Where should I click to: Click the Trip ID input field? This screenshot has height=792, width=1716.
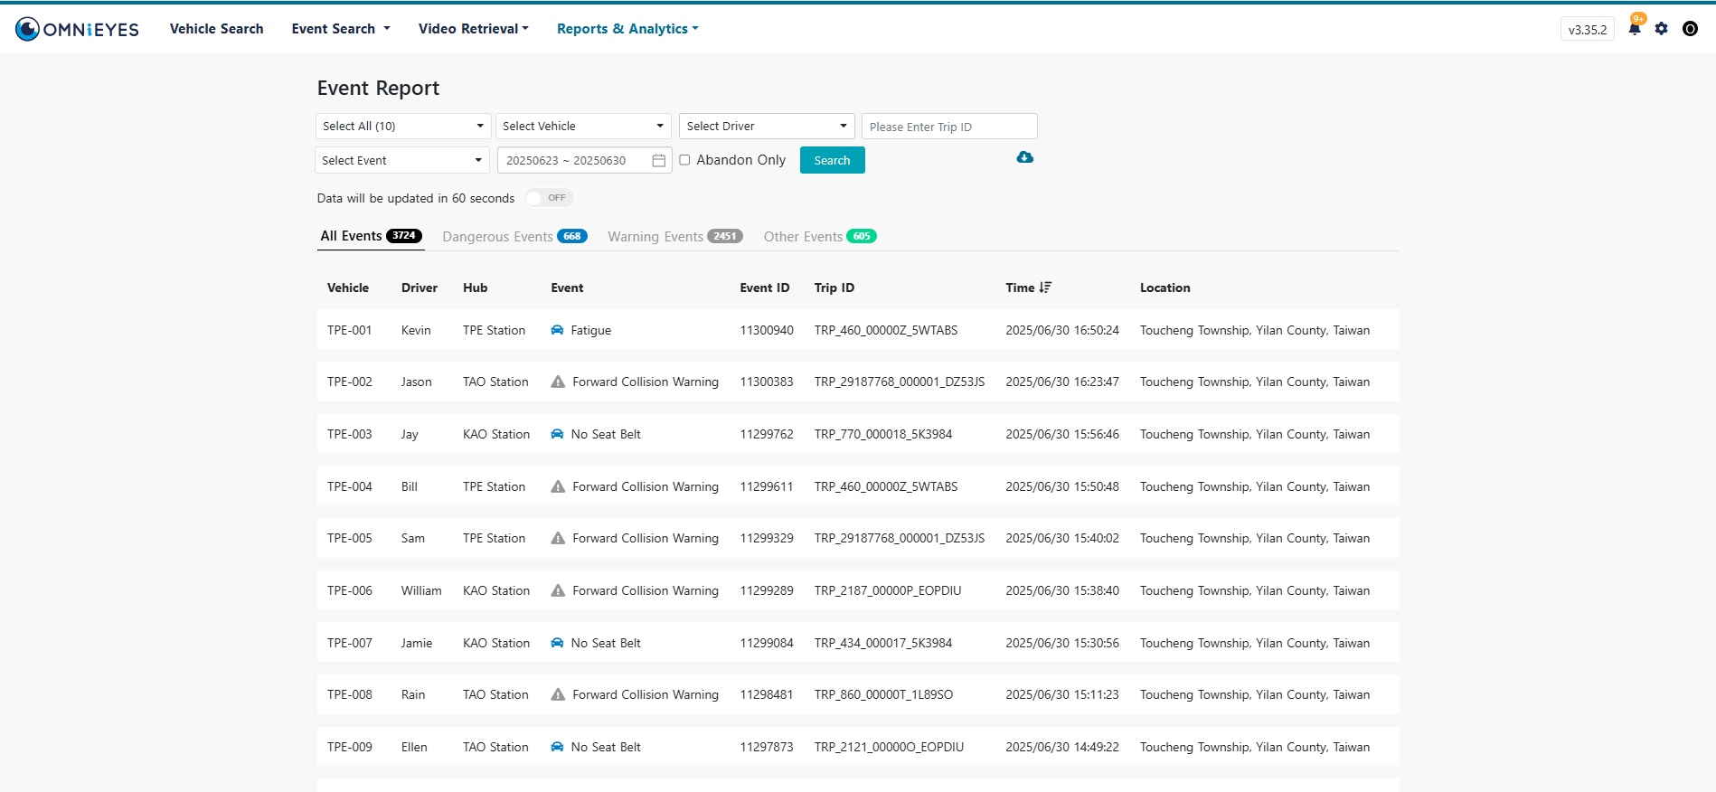click(x=948, y=127)
